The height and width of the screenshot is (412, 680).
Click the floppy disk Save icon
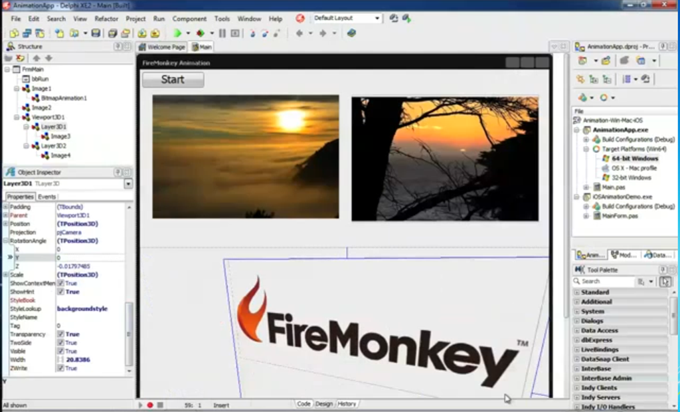(x=96, y=33)
